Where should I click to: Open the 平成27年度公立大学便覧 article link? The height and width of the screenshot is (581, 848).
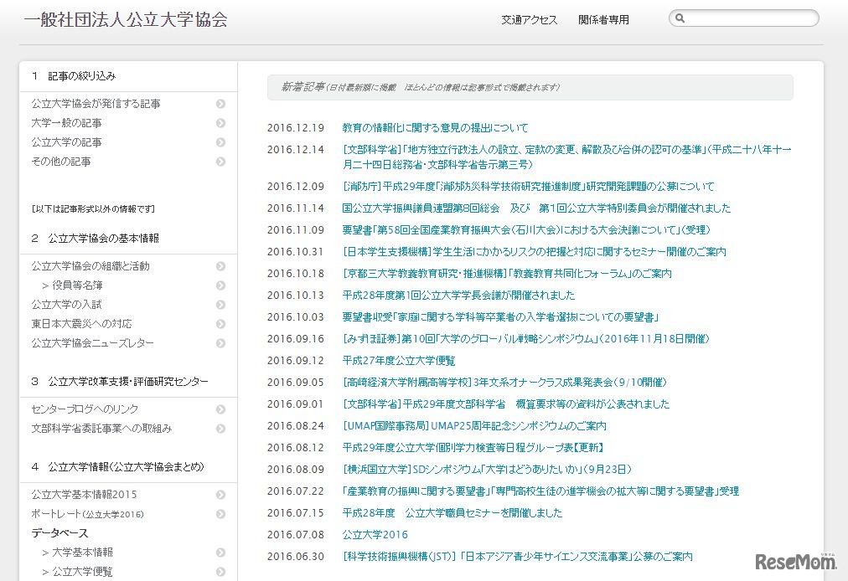coord(399,361)
